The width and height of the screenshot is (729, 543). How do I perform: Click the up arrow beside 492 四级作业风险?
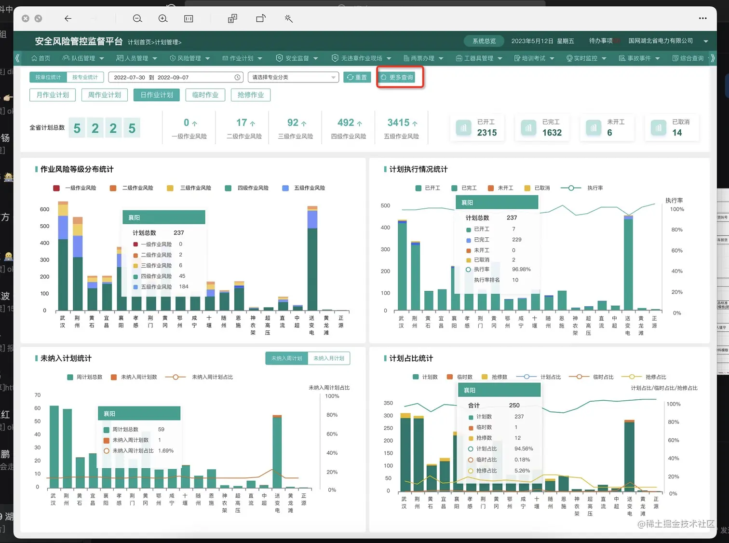coord(359,123)
